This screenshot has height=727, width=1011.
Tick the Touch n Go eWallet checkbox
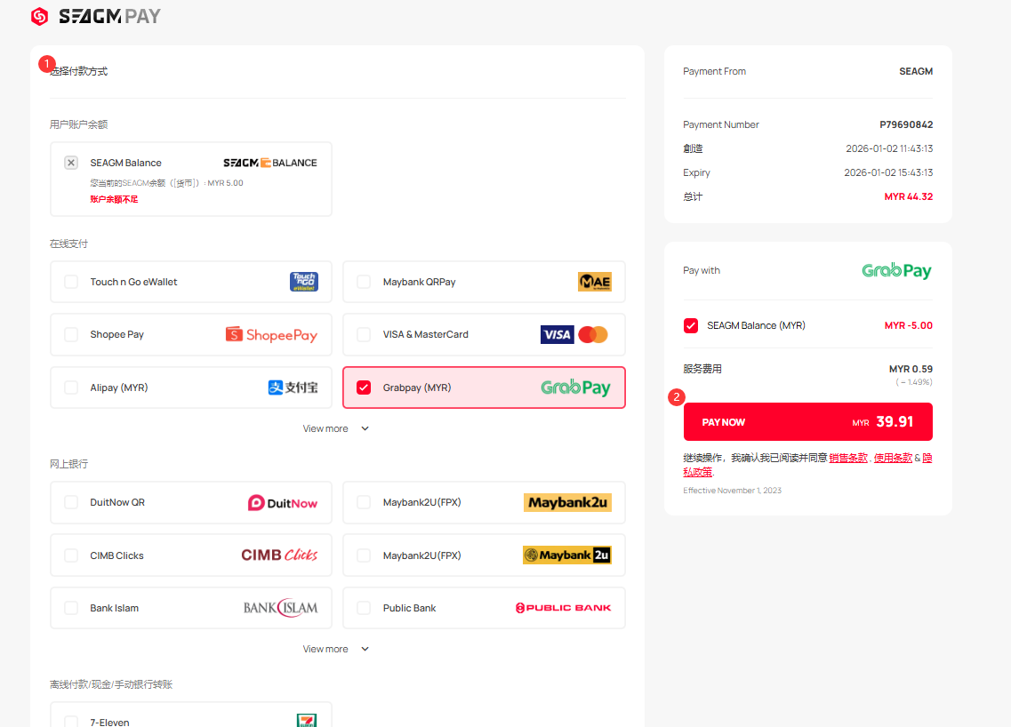click(x=71, y=282)
